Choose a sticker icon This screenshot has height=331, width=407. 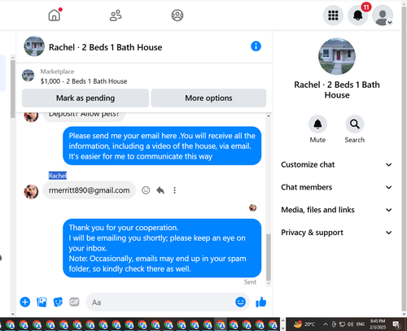point(58,302)
